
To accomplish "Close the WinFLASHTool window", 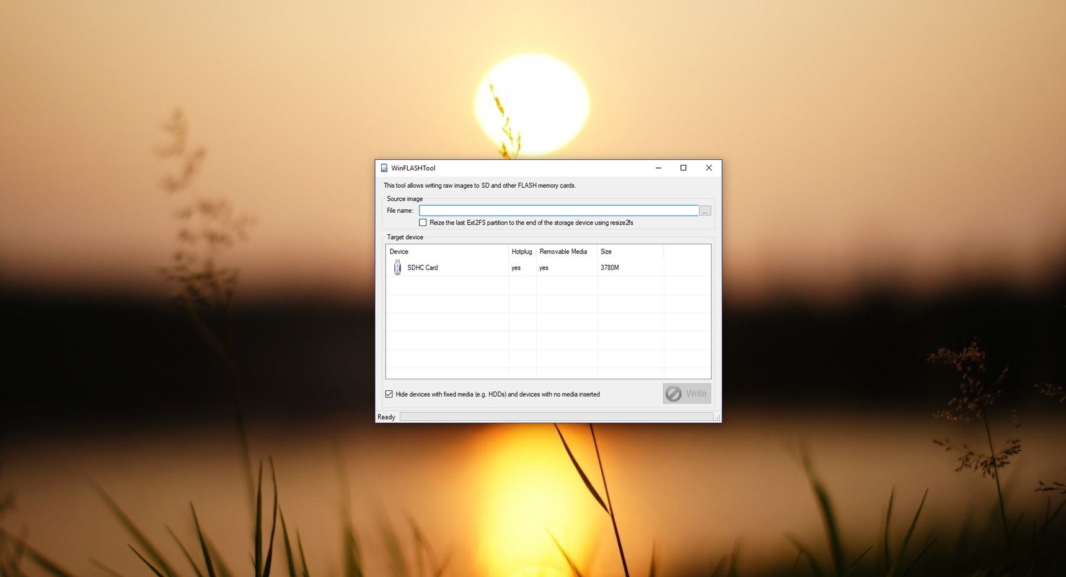I will tap(709, 168).
